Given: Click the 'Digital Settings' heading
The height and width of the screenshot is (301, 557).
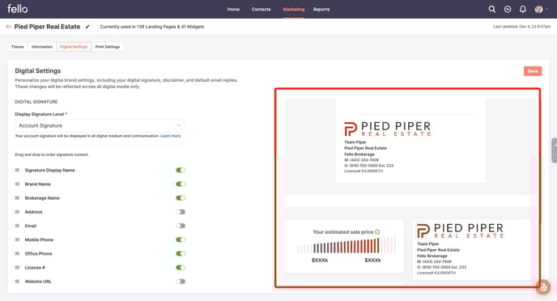Looking at the screenshot, I should click(x=38, y=70).
